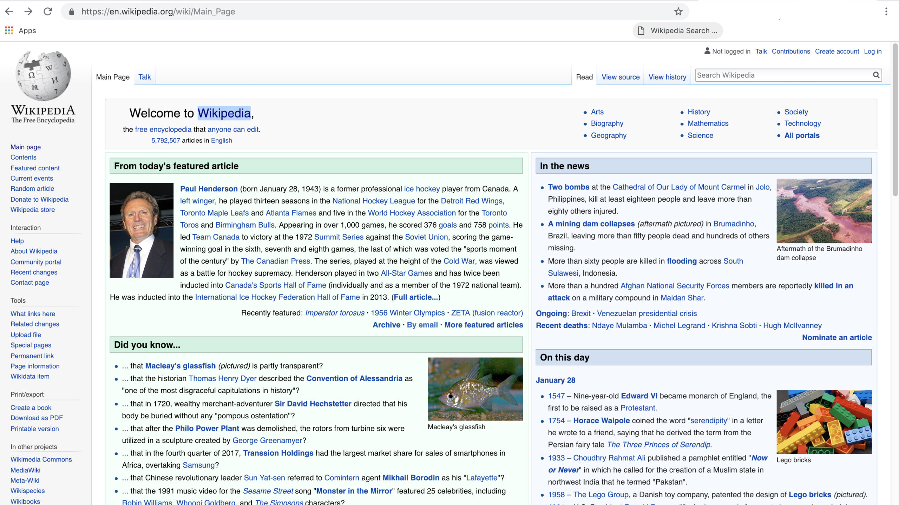The image size is (899, 505).
Task: Click the Lego bricks picture
Action: point(824,422)
